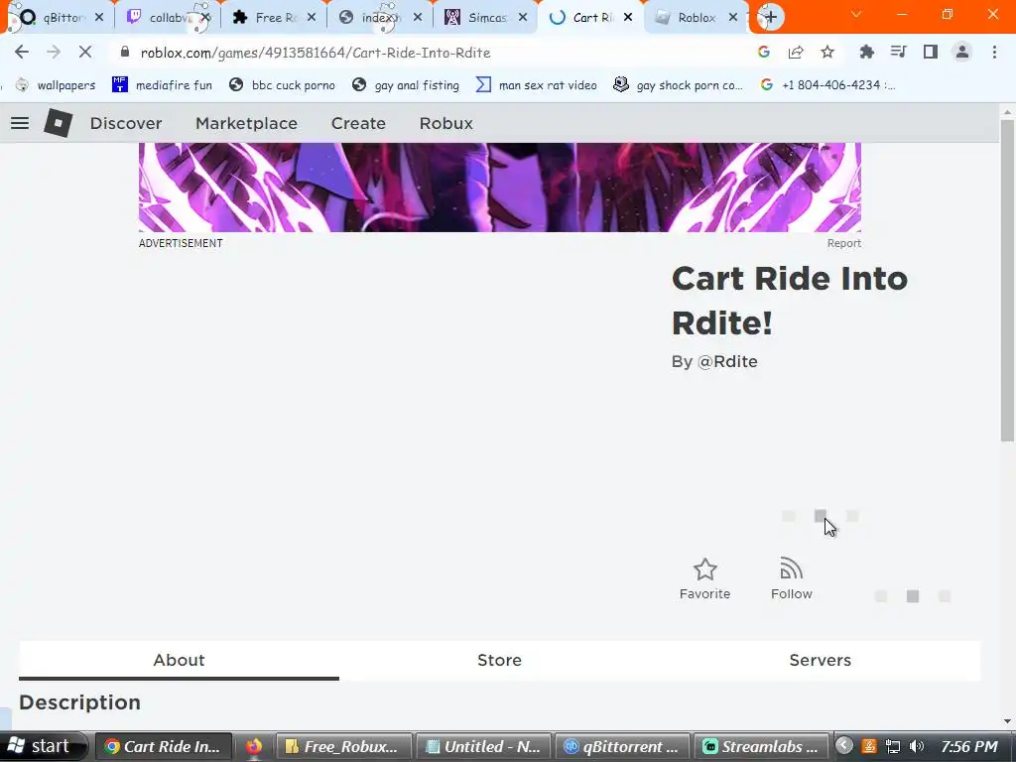Viewport: 1016px width, 762px height.
Task: Open the mediafire fun bookmark
Action: pyautogui.click(x=162, y=85)
